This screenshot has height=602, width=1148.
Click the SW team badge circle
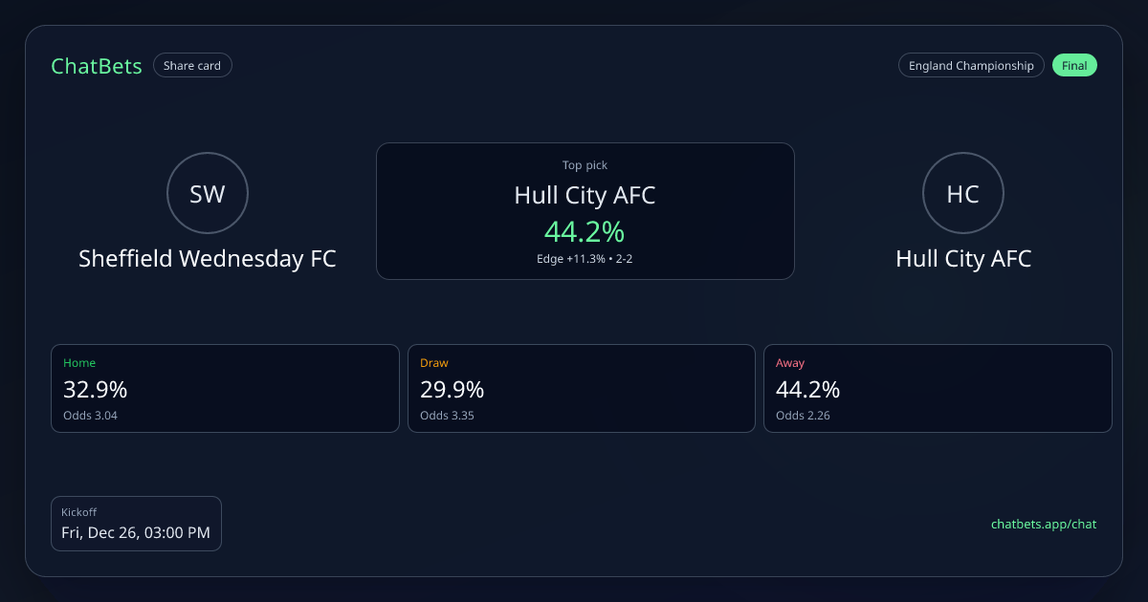(208, 194)
